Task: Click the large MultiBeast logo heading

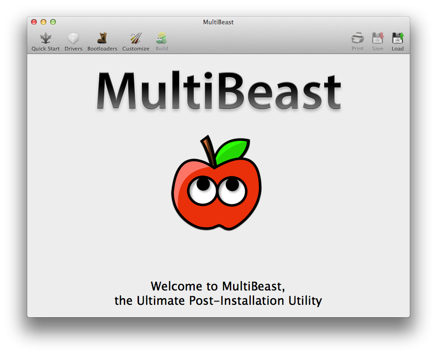Action: [218, 92]
